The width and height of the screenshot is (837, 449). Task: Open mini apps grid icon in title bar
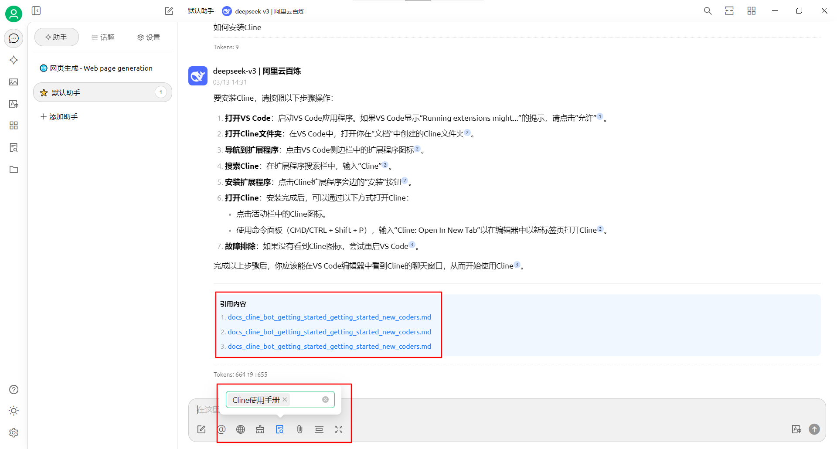(751, 11)
